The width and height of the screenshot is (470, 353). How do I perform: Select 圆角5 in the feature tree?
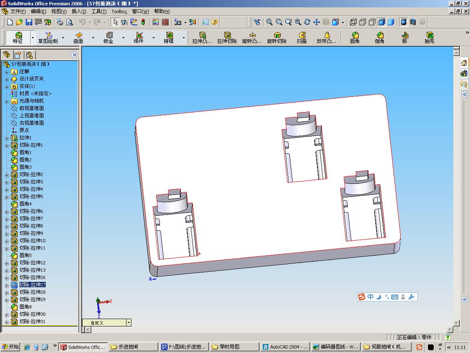(x=25, y=255)
